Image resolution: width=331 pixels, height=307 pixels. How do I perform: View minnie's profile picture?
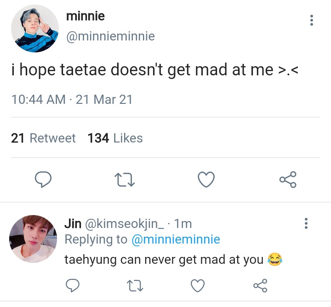[x=35, y=28]
